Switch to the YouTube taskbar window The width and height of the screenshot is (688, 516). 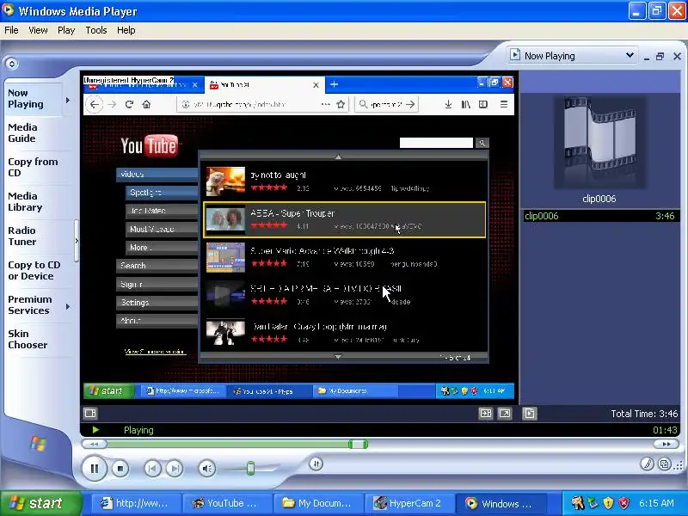(x=228, y=503)
